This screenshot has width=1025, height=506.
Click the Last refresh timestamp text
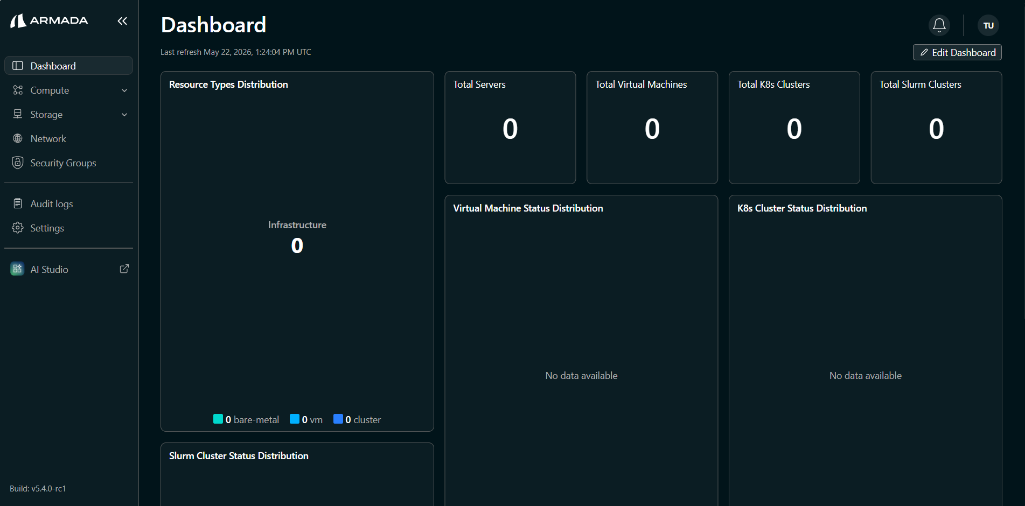[x=236, y=52]
